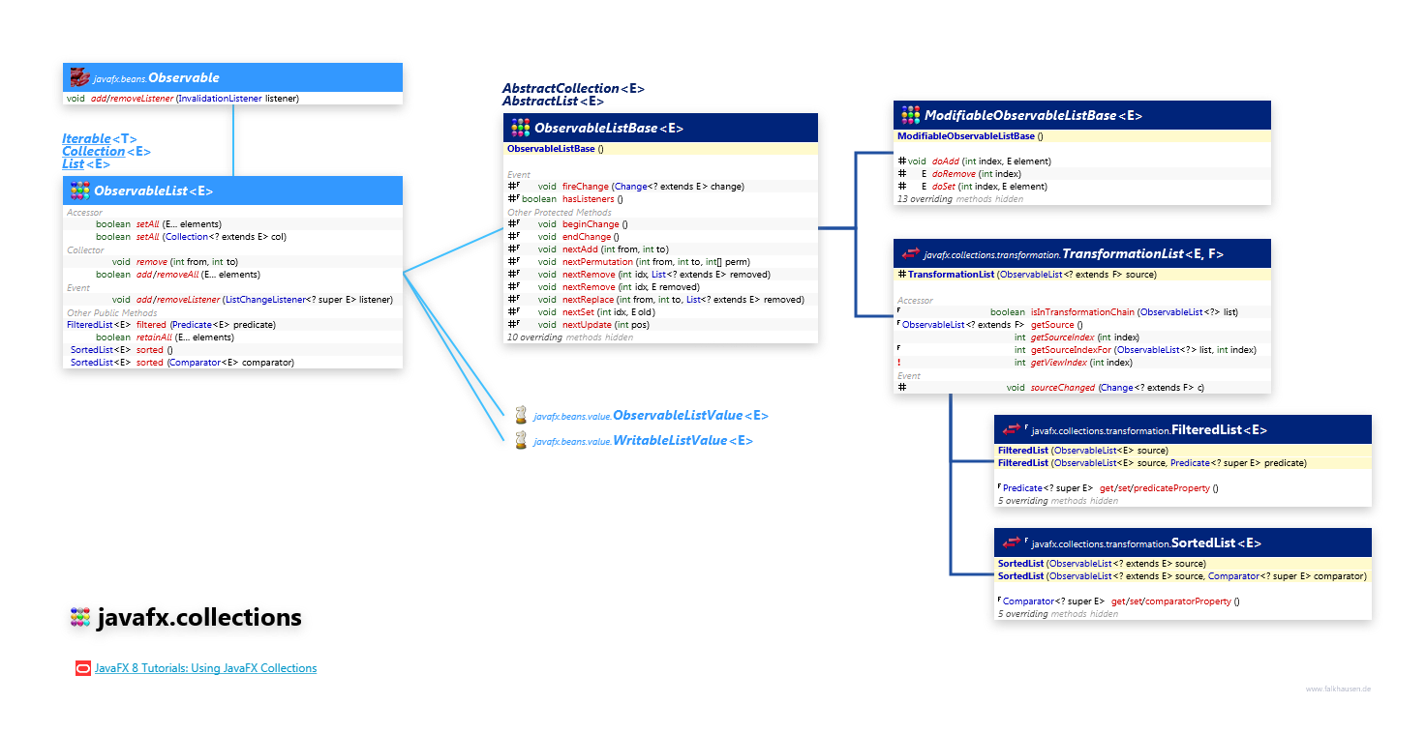Click the WritableListValue chess-piece icon
The width and height of the screenshot is (1426, 733).
pos(521,440)
